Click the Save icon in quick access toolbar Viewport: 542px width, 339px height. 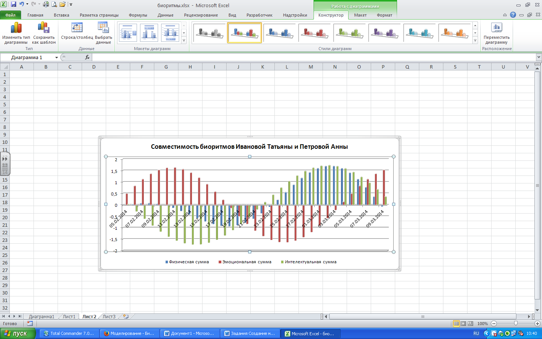point(14,5)
